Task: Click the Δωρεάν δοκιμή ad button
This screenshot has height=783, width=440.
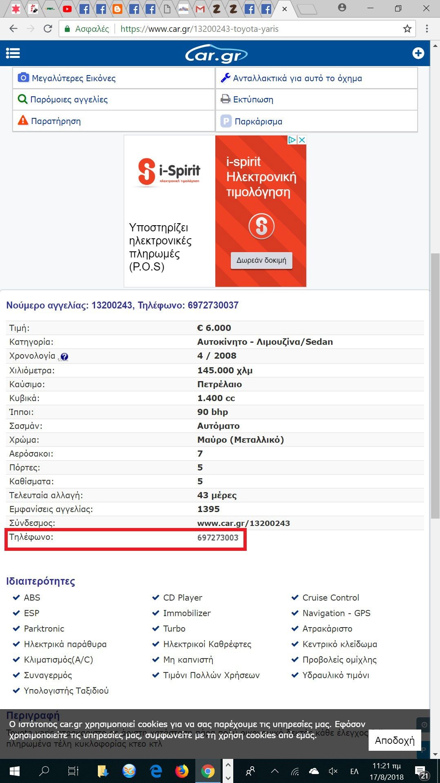Action: pyautogui.click(x=261, y=260)
